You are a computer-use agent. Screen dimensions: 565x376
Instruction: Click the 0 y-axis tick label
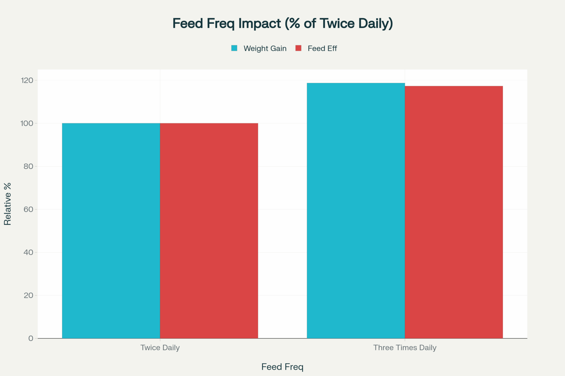(31, 338)
